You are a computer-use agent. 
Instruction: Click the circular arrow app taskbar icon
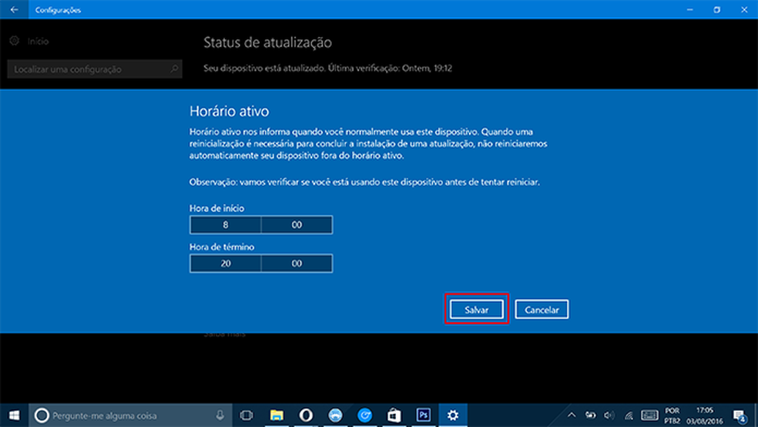click(x=364, y=415)
